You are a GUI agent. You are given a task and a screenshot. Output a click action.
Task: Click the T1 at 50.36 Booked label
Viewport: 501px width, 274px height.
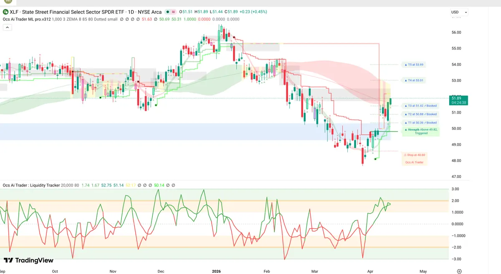[x=420, y=122]
